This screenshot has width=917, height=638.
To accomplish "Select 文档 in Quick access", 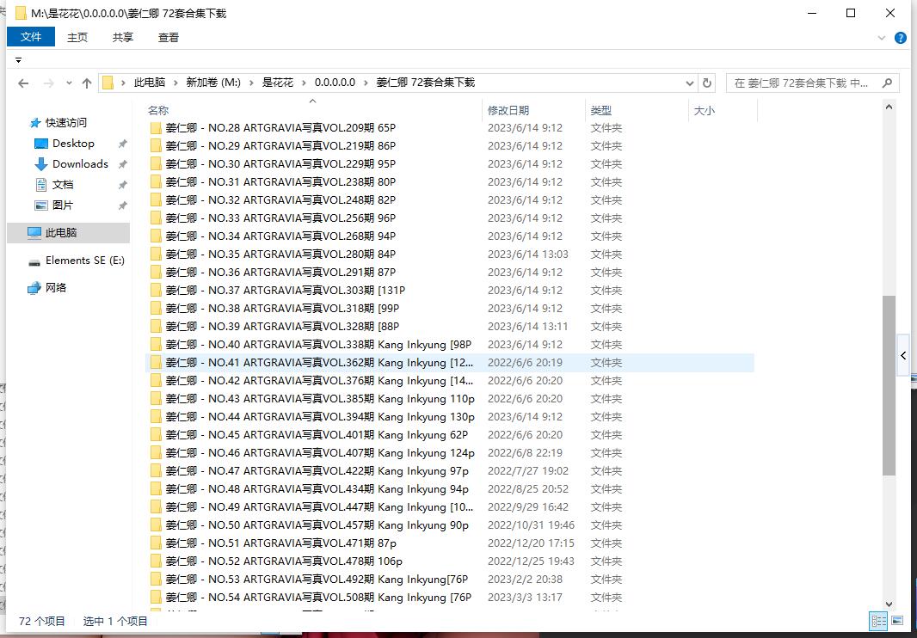I will 63,185.
